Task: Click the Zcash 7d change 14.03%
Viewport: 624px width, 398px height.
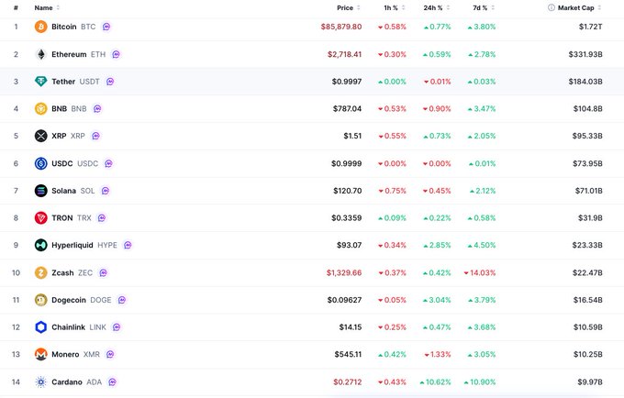Action: pos(480,272)
